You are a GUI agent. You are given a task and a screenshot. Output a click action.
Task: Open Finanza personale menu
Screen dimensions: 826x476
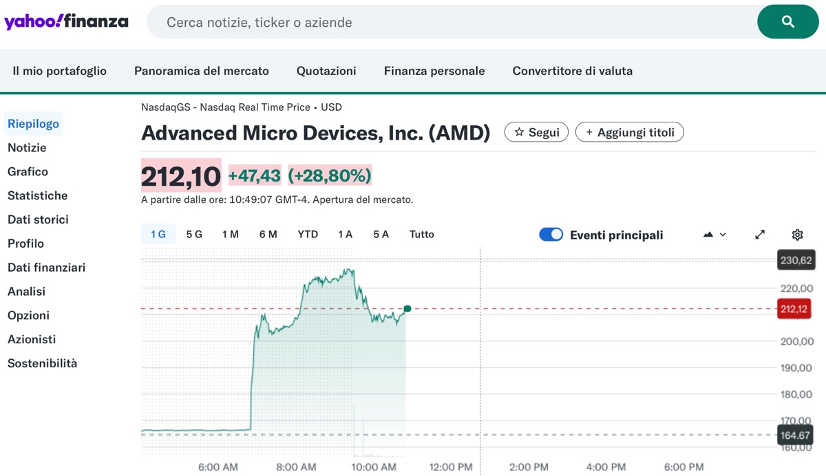[434, 71]
